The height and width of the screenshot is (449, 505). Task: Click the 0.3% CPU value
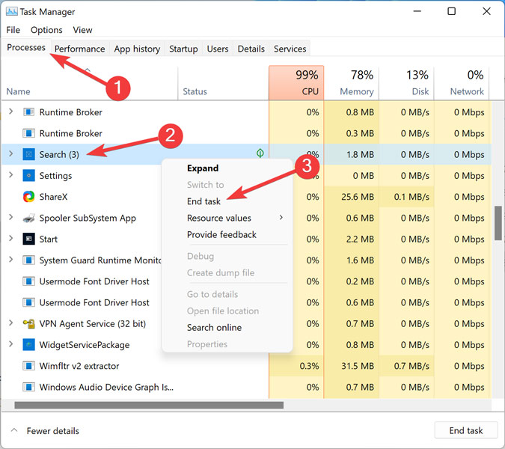[x=309, y=366]
